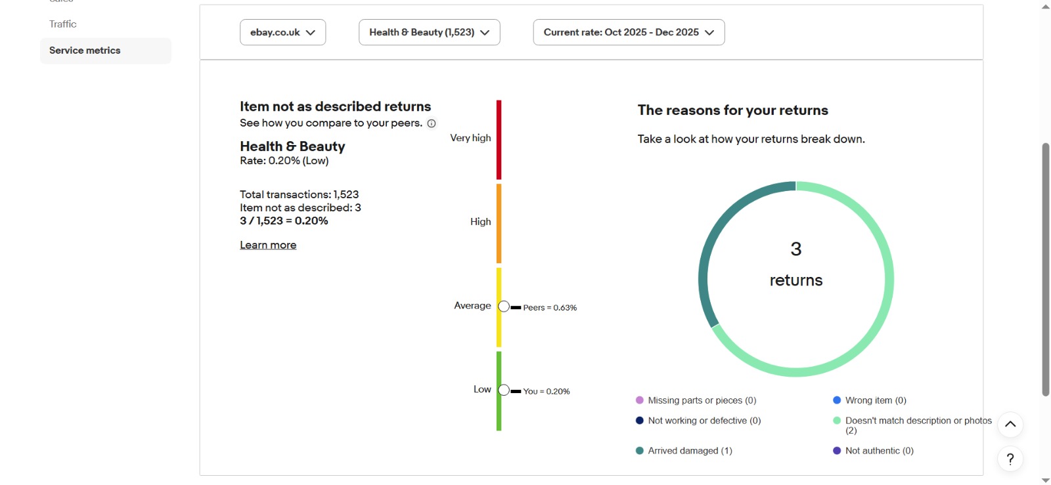Image resolution: width=1051 pixels, height=485 pixels.
Task: Click the Peers 0.63% marker circle
Action: tap(504, 306)
